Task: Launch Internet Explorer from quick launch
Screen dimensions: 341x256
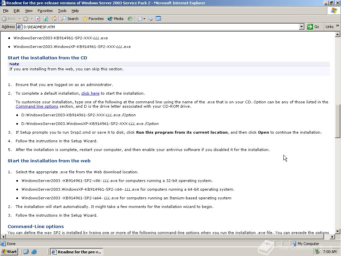Action: click(34, 252)
